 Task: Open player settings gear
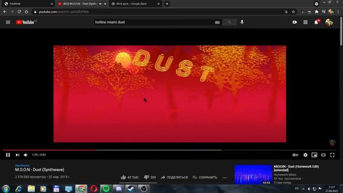[x=305, y=155]
